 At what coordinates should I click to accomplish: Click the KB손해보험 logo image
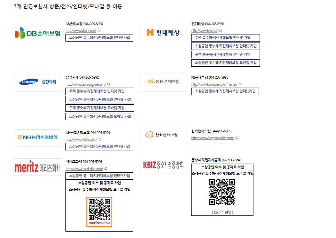[x=163, y=83]
